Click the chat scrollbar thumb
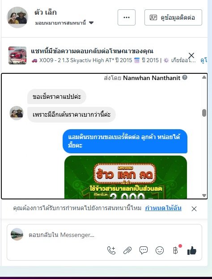The image size is (212, 279). coord(204,113)
